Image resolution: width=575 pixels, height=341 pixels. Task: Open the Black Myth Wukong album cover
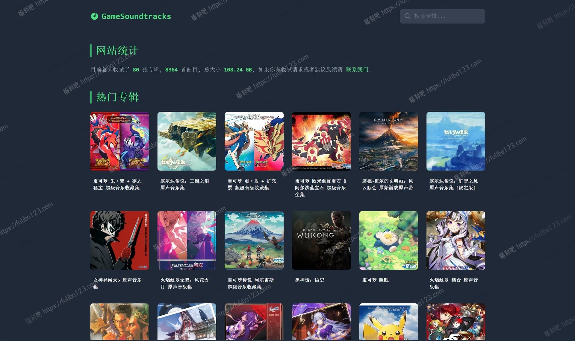(321, 240)
